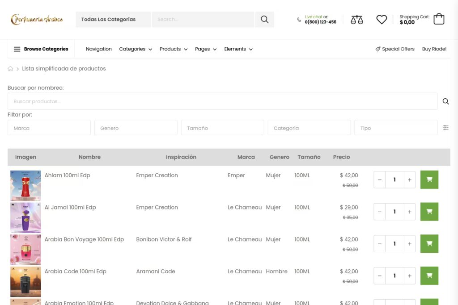Add Arabia Bon Voyage 100ml Edp to cart
Image resolution: width=458 pixels, height=305 pixels.
click(429, 244)
